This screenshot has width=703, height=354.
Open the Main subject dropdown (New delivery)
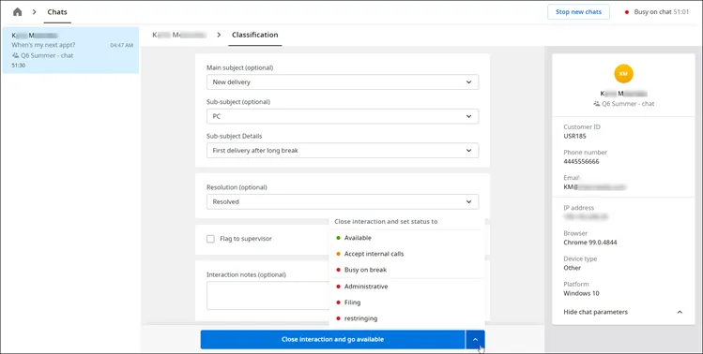point(343,82)
